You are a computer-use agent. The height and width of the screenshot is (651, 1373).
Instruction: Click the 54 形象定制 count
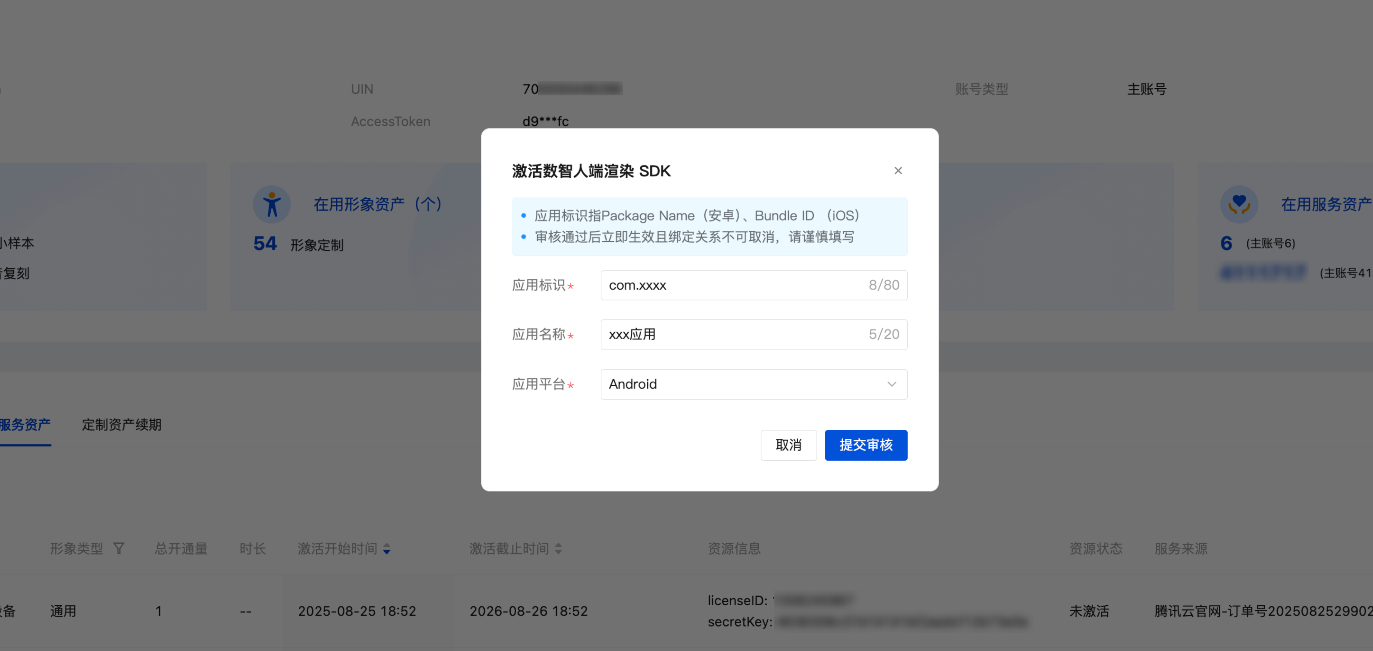point(265,244)
